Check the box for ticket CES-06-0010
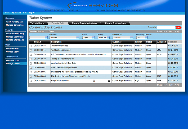The image size is (188, 129). (31, 59)
